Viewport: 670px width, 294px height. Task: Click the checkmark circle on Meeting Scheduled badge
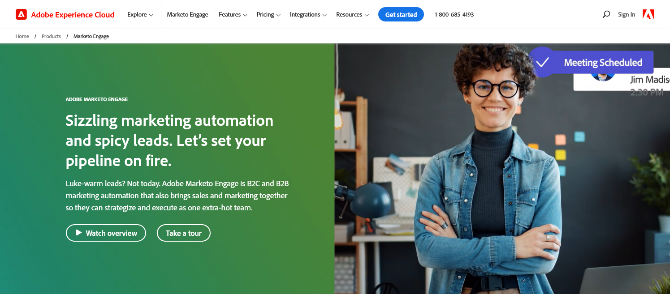(x=542, y=62)
